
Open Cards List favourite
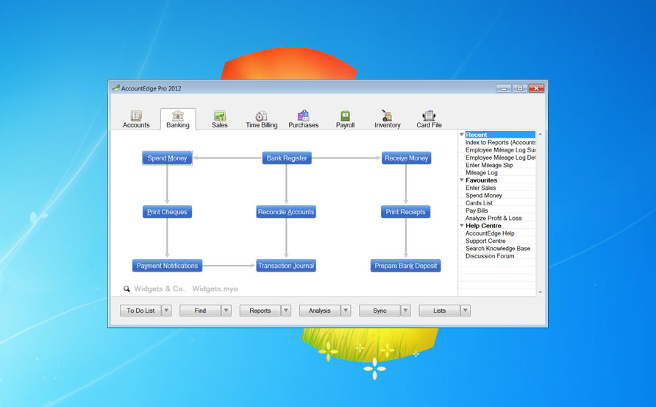coord(479,203)
